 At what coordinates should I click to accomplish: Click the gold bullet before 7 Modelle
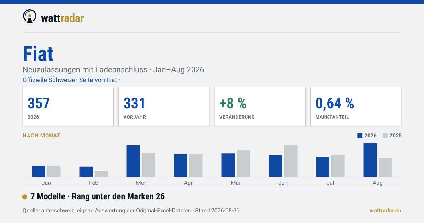click(x=25, y=197)
